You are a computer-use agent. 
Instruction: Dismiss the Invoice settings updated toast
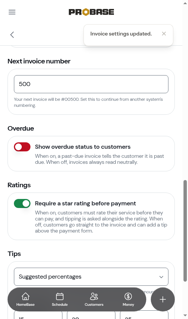coord(164,34)
